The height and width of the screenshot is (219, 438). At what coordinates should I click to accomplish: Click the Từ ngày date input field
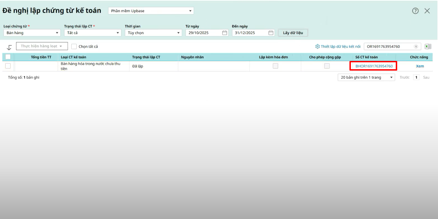[x=204, y=33]
